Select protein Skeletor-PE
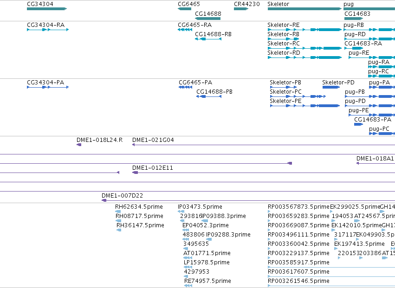The height and width of the screenshot is (288, 395). tap(305, 106)
